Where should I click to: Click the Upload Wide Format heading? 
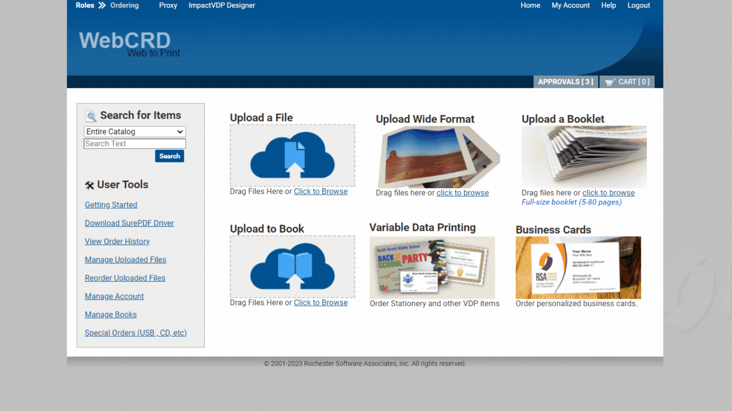pyautogui.click(x=425, y=119)
